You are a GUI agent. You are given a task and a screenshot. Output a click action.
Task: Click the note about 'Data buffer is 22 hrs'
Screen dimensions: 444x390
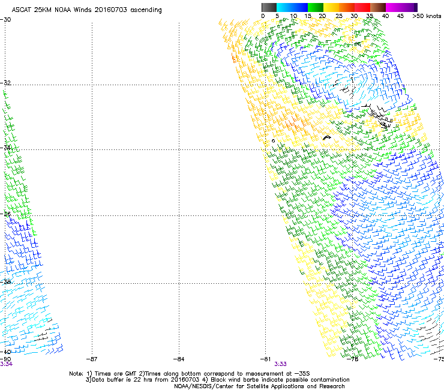(x=143, y=380)
